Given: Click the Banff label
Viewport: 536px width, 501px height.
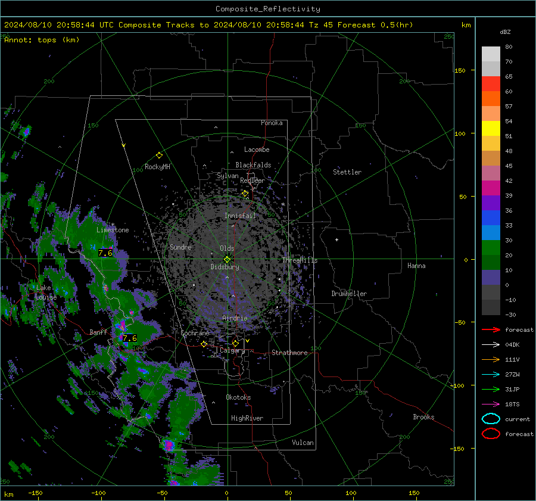Looking at the screenshot, I should (98, 332).
